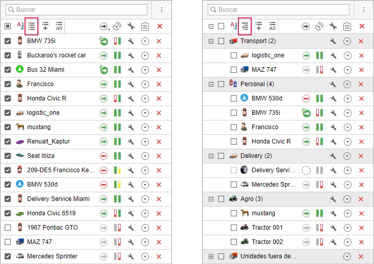Collapse the Personal (4) group
Screen dimensions: 374x264
(x=211, y=84)
